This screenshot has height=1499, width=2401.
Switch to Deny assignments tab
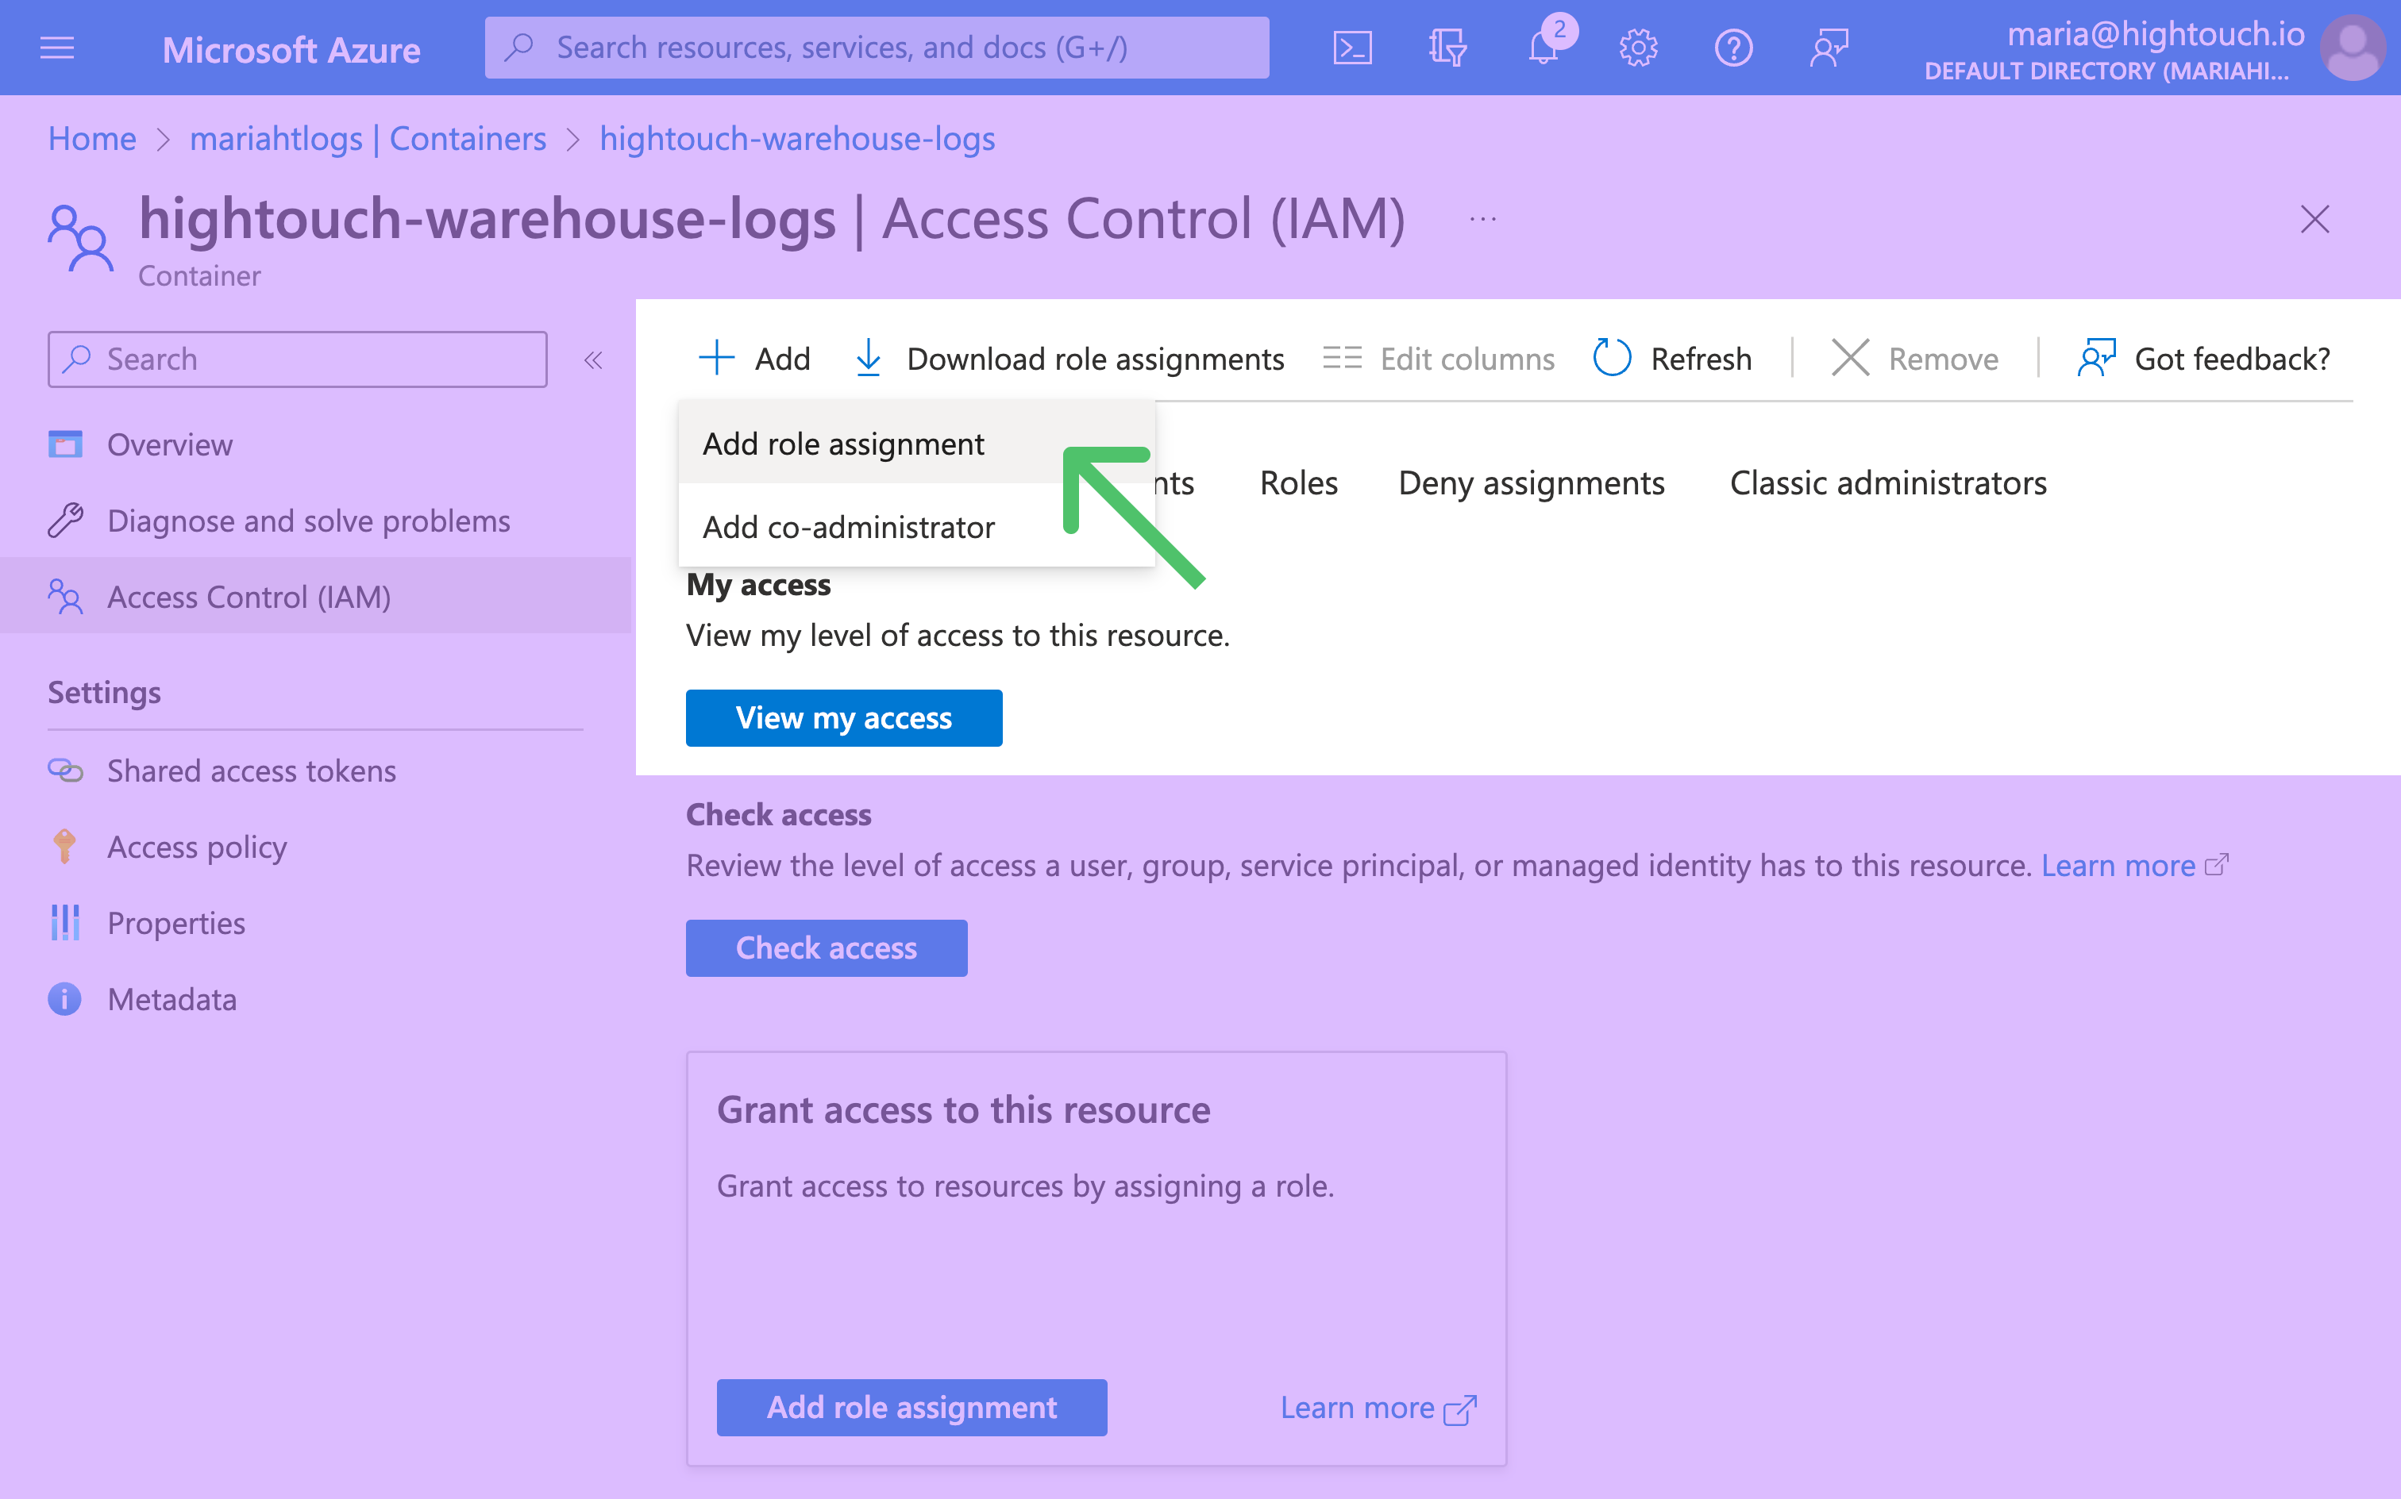click(x=1532, y=482)
